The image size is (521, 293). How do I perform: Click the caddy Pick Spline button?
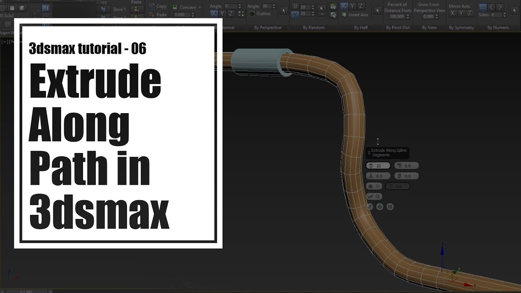tap(374, 196)
